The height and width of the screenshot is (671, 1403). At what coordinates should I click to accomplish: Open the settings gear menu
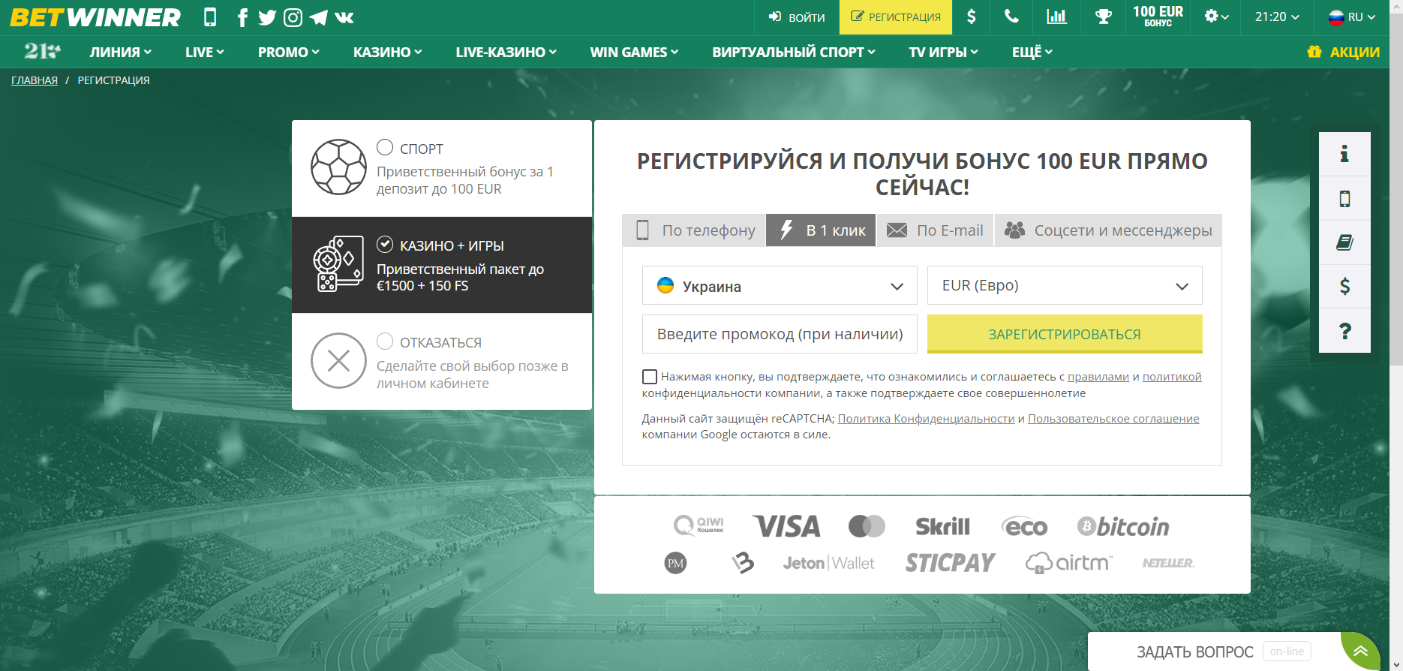[x=1216, y=17]
